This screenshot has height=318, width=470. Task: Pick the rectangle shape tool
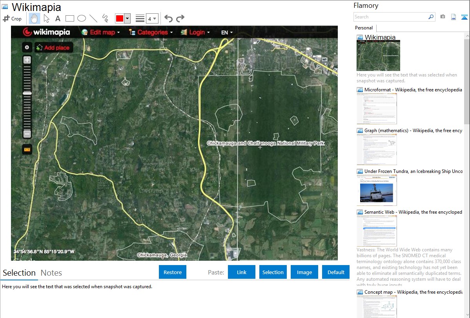69,18
